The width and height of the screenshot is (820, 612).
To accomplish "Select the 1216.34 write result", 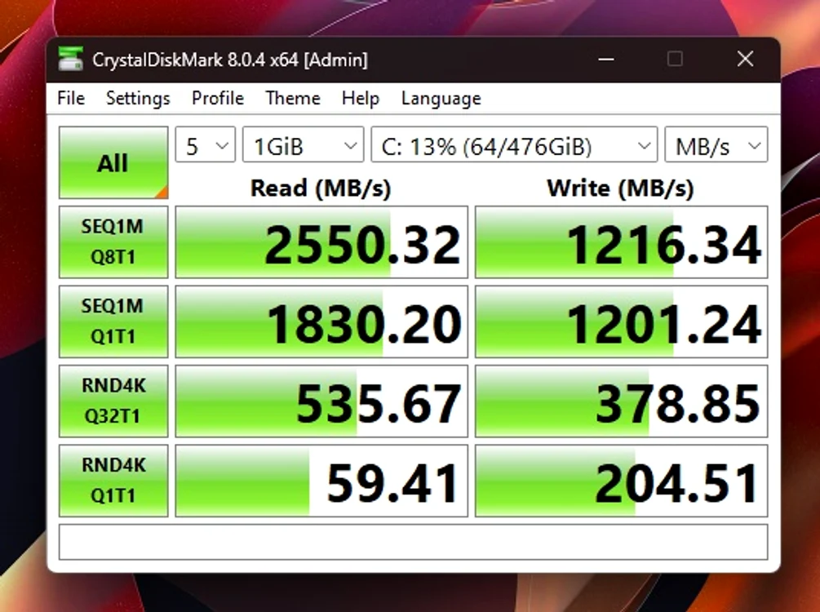I will [x=621, y=242].
